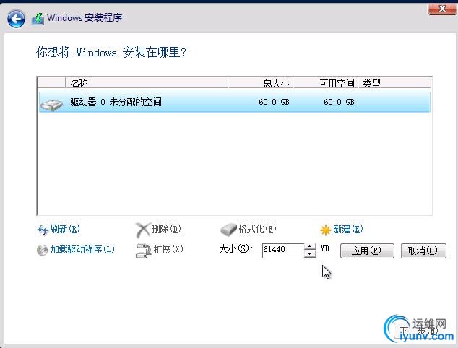Image resolution: width=458 pixels, height=348 pixels.
Task: Click the new partition star icon
Action: 325,230
